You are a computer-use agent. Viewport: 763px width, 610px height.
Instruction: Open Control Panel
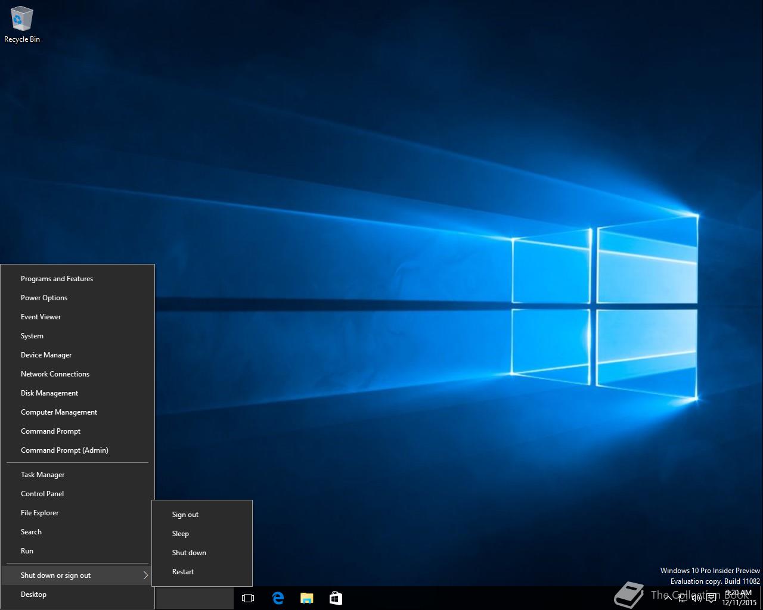click(77, 494)
